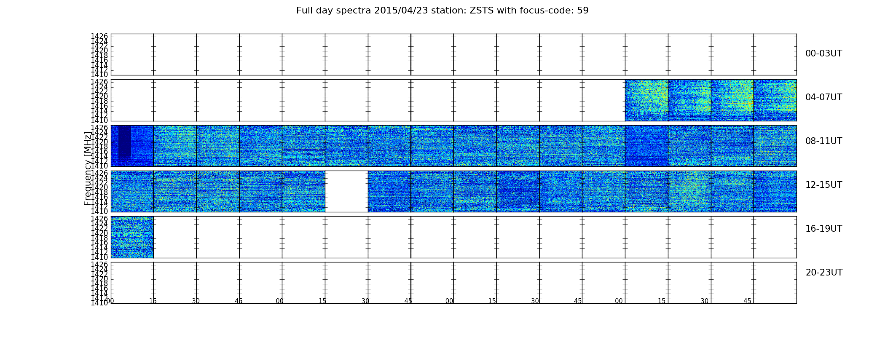Click the first spectrum block in 04-07UT row
885x337 pixels.
tap(646, 100)
